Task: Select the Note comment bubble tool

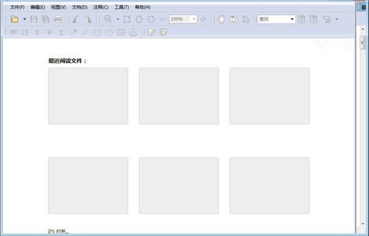Action: [x=14, y=32]
